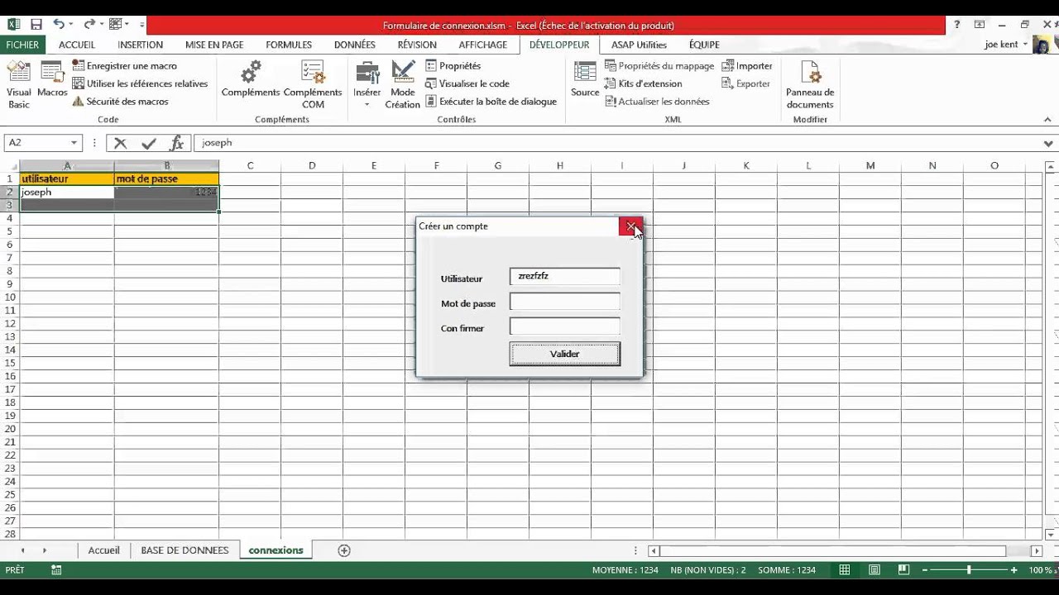Open the FICHIER tab
Image resolution: width=1059 pixels, height=595 pixels.
tap(22, 45)
